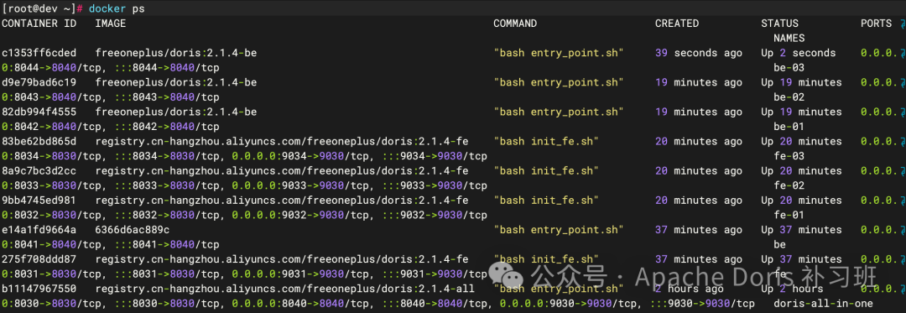Viewport: 906px width, 313px height.
Task: Click container ID 'd9e79bad6c19'
Action: click(39, 82)
